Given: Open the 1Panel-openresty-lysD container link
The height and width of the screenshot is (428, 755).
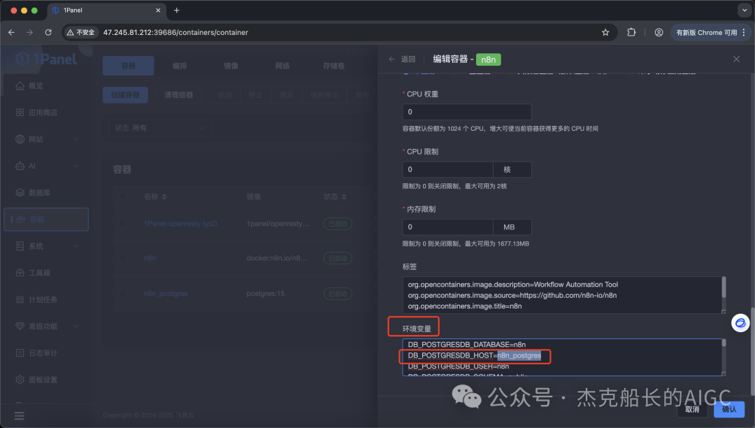Looking at the screenshot, I should point(180,223).
